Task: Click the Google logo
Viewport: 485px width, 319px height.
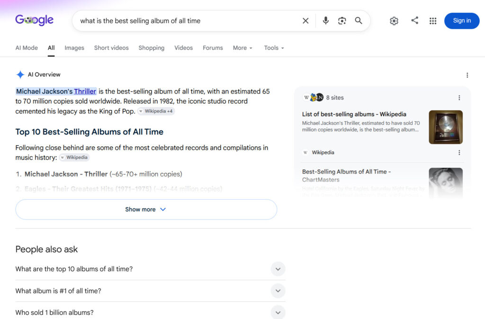Action: tap(34, 20)
